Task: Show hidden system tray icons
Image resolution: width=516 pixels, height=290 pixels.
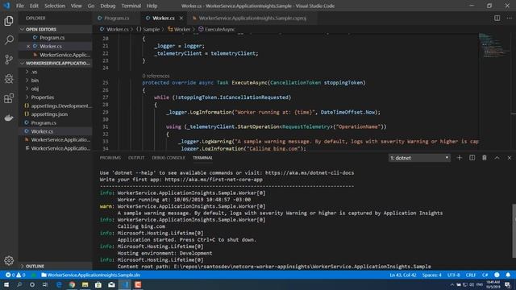Action: [451, 284]
